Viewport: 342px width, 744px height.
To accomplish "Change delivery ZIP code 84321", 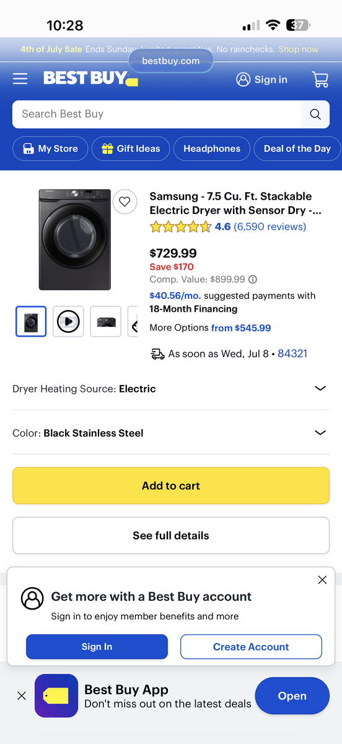I will pyautogui.click(x=292, y=353).
